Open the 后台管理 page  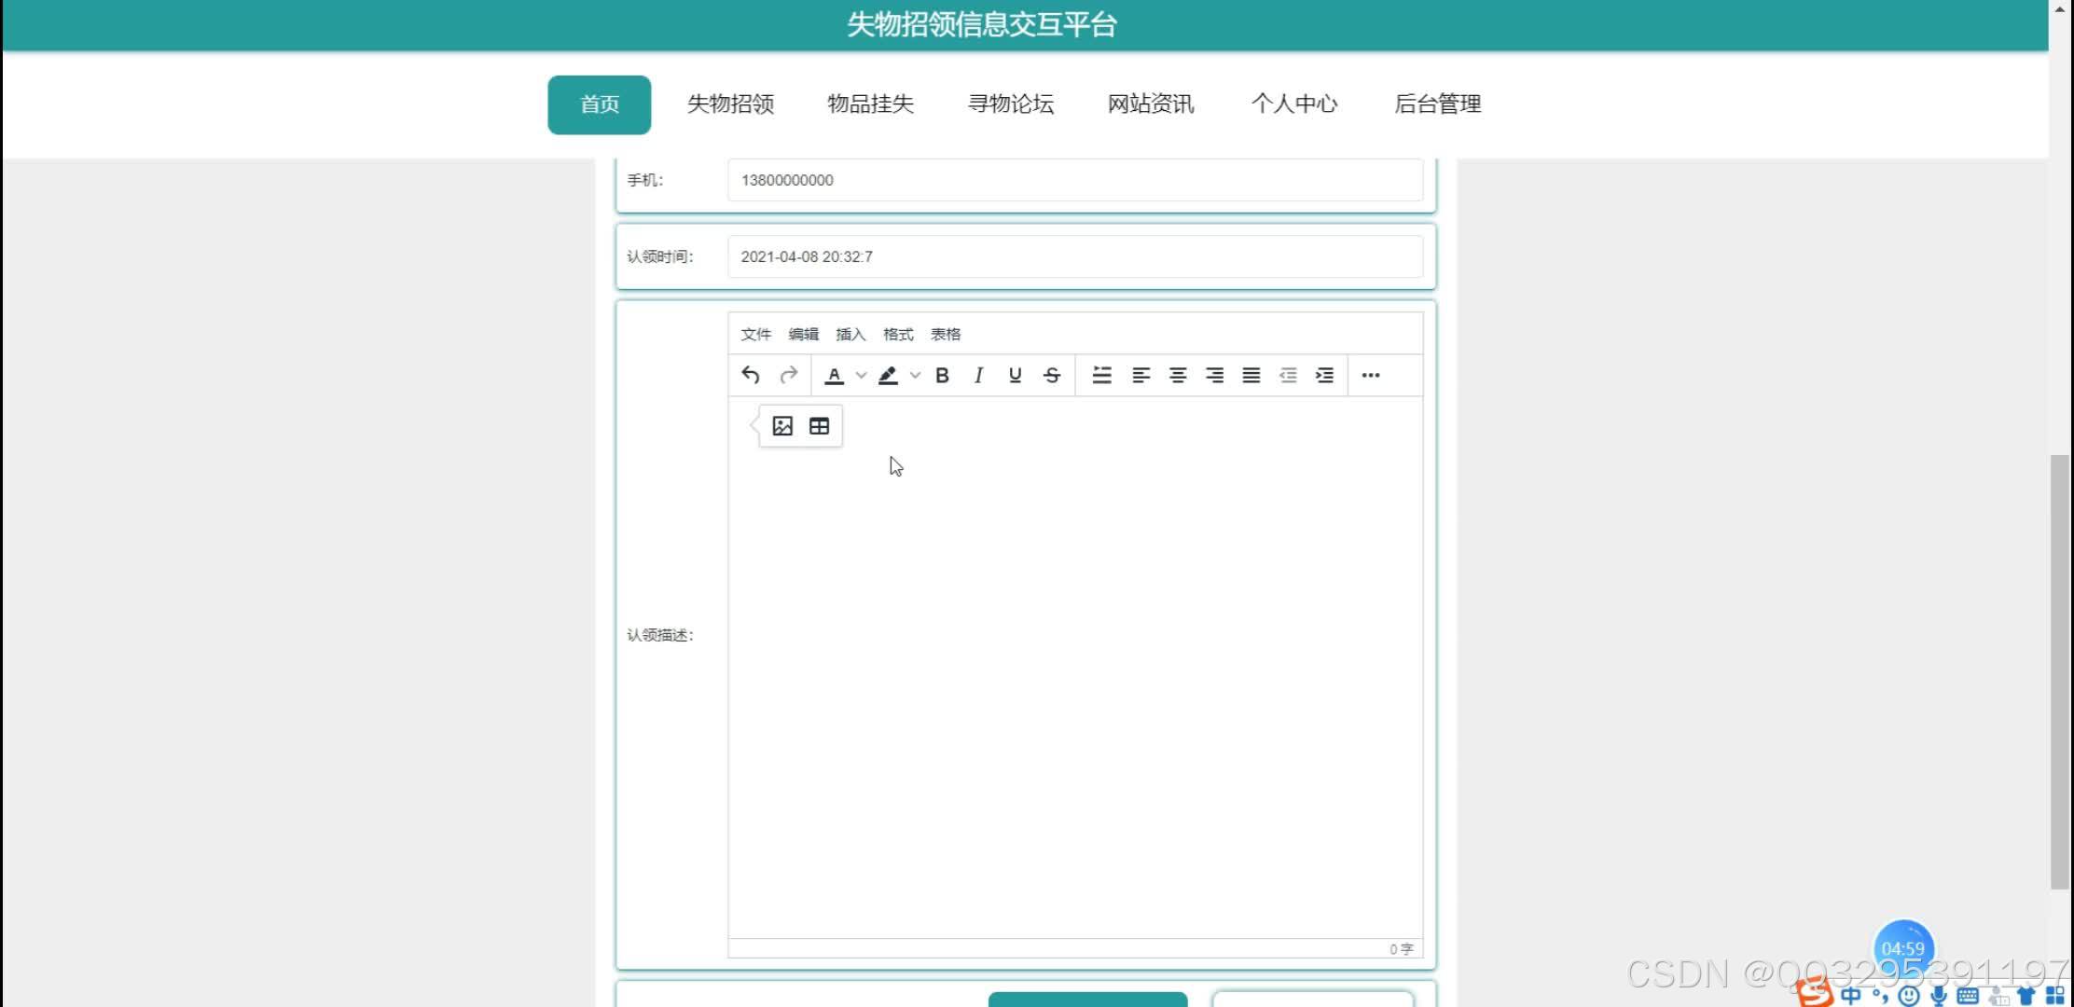pos(1438,103)
